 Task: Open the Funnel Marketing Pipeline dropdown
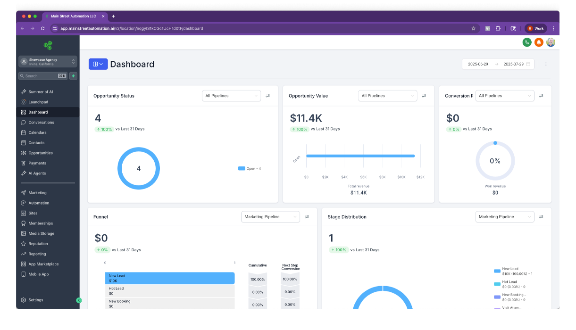click(x=270, y=217)
